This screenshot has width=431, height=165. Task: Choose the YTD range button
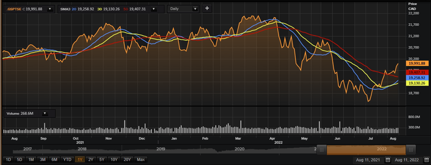[67, 160]
